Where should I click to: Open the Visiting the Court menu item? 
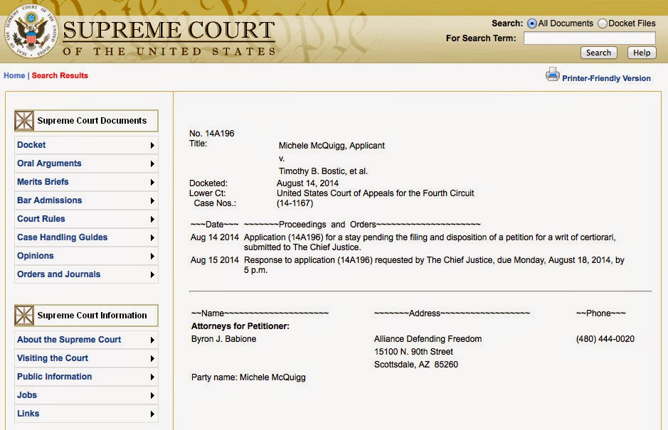tap(86, 358)
